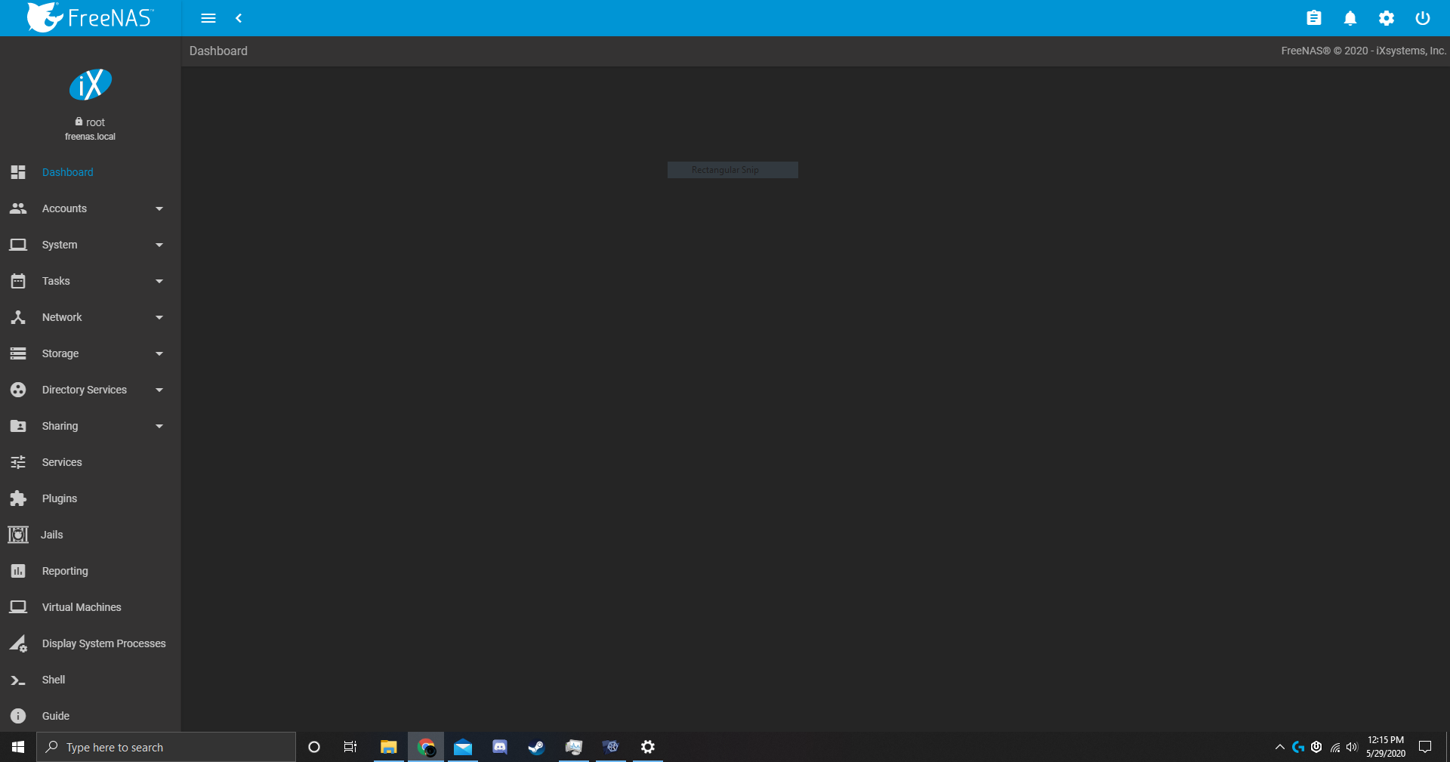Viewport: 1450px width, 762px height.
Task: Expand the System menu arrow
Action: 159,245
